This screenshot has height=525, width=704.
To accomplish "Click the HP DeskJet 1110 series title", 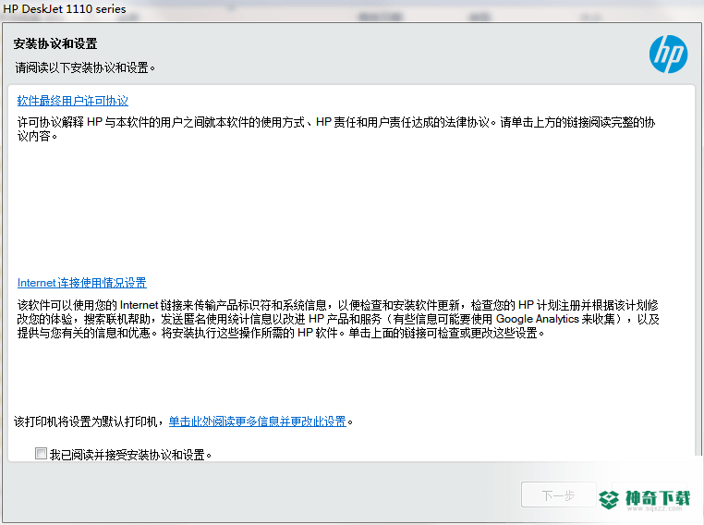I will point(65,9).
